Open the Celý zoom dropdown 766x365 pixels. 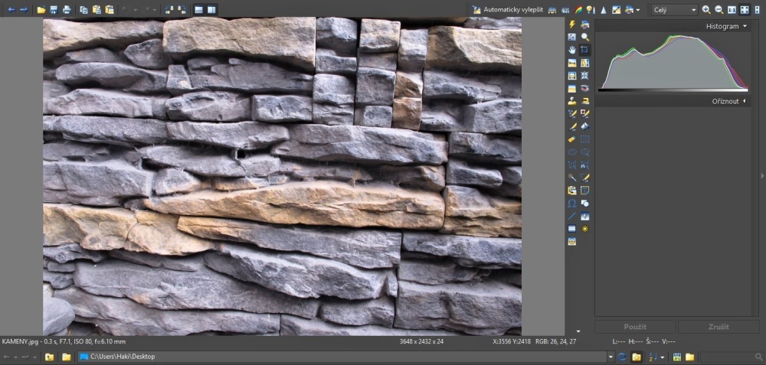pyautogui.click(x=674, y=10)
